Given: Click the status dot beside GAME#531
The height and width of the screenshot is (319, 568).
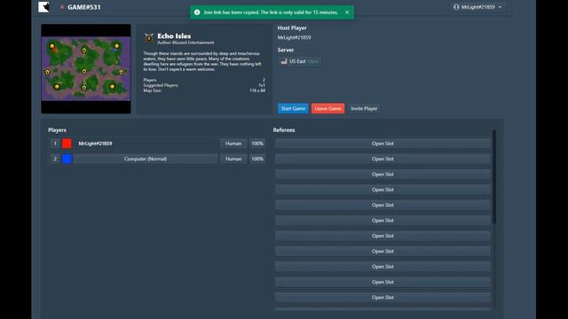Looking at the screenshot, I should tap(62, 7).
